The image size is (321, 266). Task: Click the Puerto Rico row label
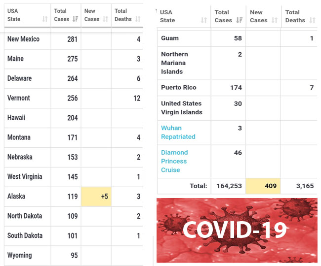[178, 87]
